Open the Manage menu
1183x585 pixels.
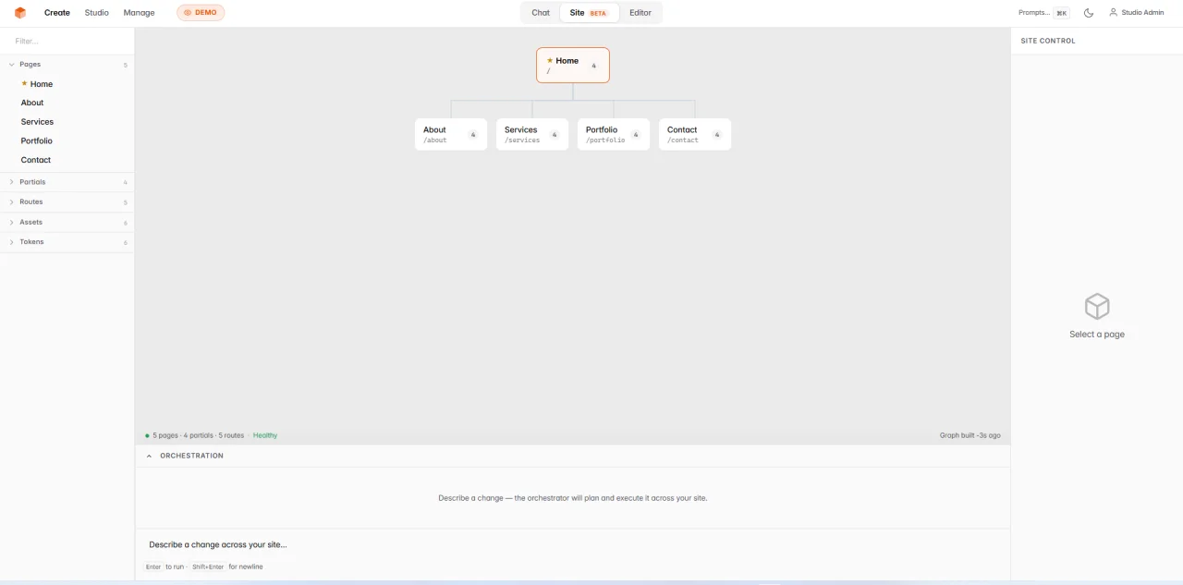click(139, 13)
